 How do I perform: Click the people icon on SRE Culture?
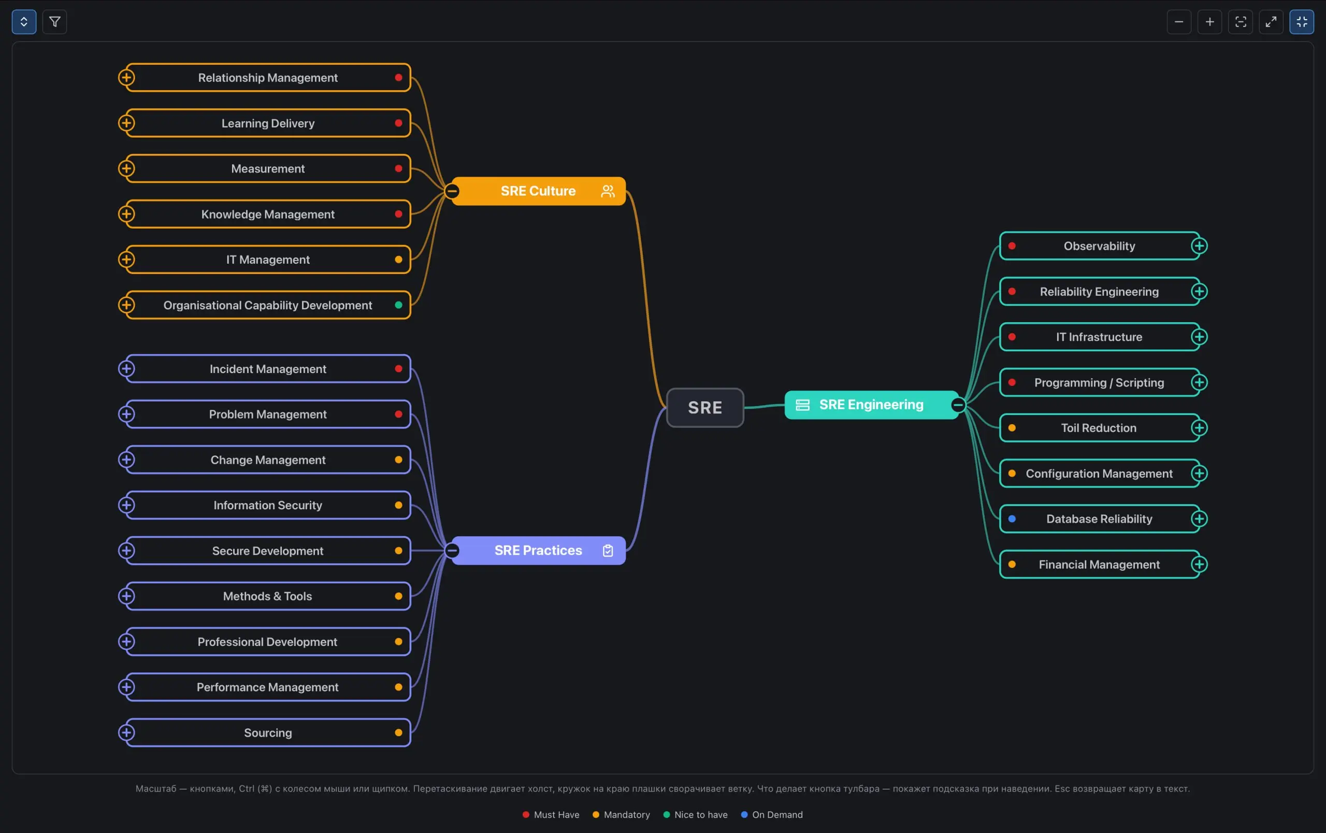point(608,191)
